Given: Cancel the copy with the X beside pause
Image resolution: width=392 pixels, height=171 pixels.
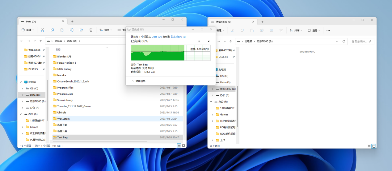Looking at the screenshot, I should pos(209,41).
